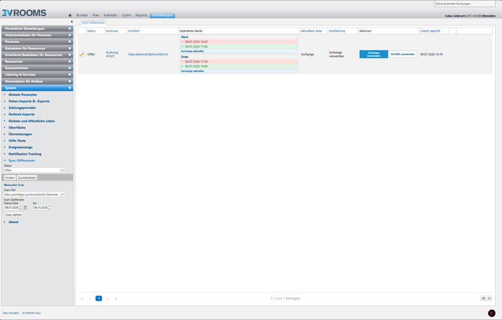Open the Scan-Ziel dropdown
This screenshot has width=502, height=320.
coord(62,195)
